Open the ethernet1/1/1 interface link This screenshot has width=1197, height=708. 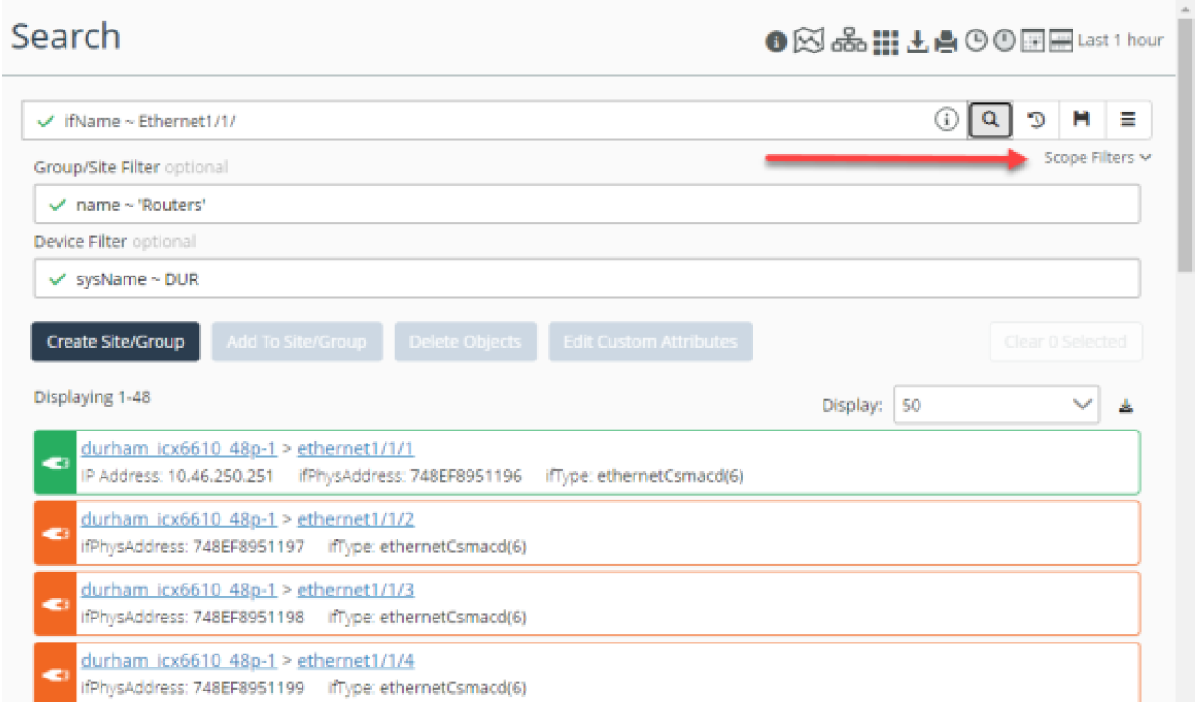(355, 449)
